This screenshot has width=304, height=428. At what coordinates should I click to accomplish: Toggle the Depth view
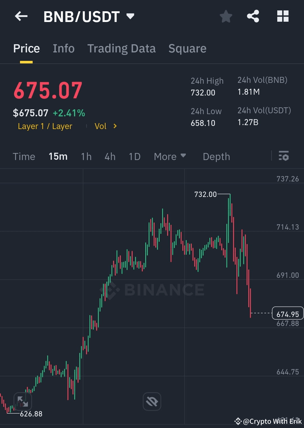coord(216,156)
